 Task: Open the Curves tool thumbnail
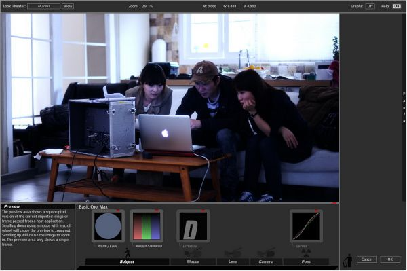[x=307, y=226]
